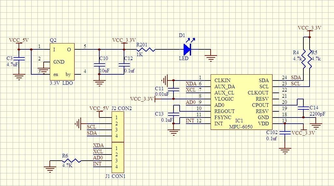The height and width of the screenshot is (186, 334).
Task: Click the AD0 net label on J1
Action: pyautogui.click(x=98, y=158)
